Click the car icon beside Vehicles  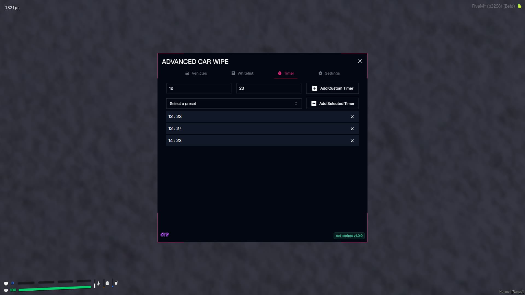click(187, 73)
